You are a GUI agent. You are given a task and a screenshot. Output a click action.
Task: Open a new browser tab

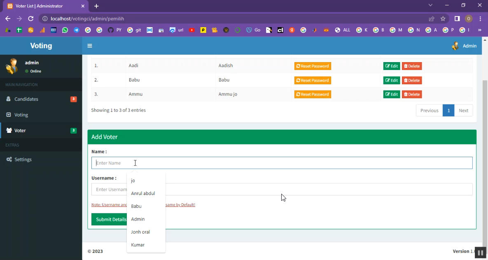tap(96, 6)
